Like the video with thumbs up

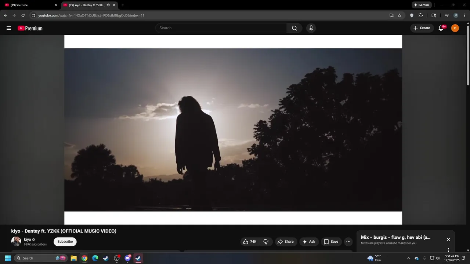click(250, 242)
